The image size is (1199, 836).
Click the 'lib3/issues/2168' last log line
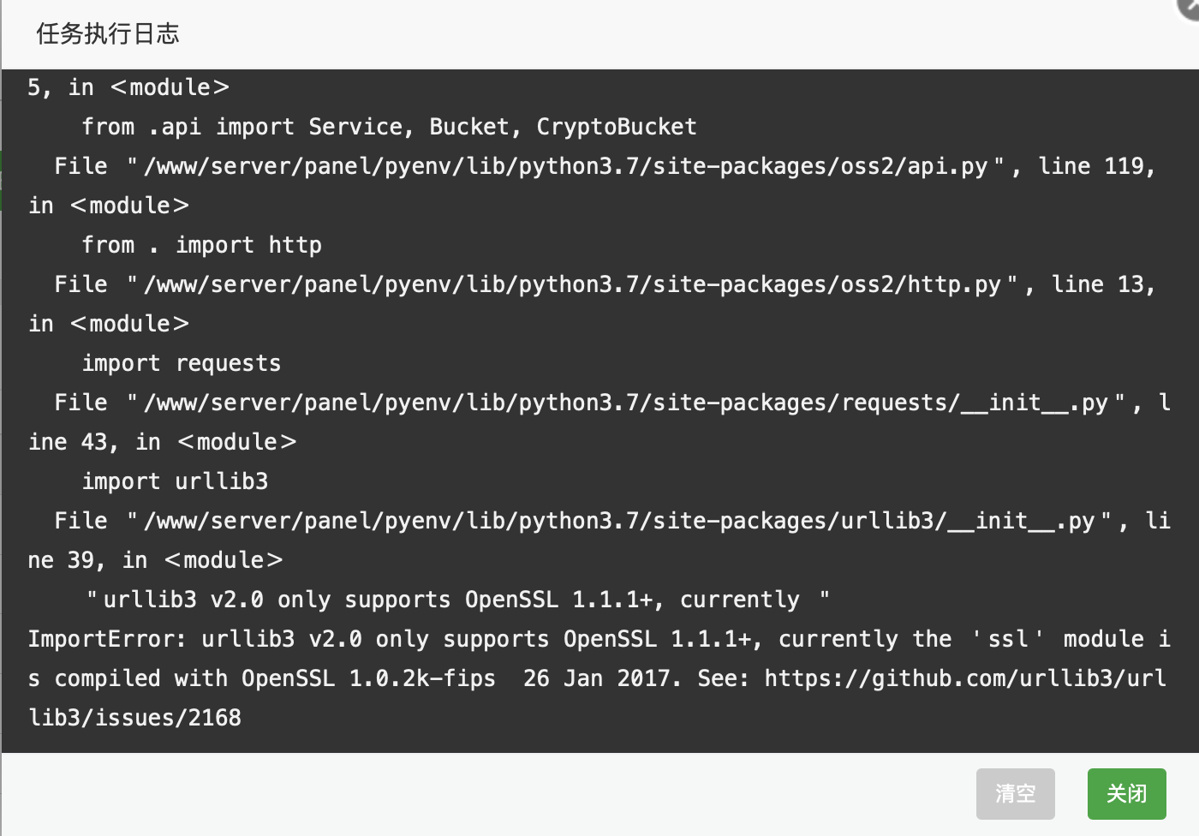point(134,718)
